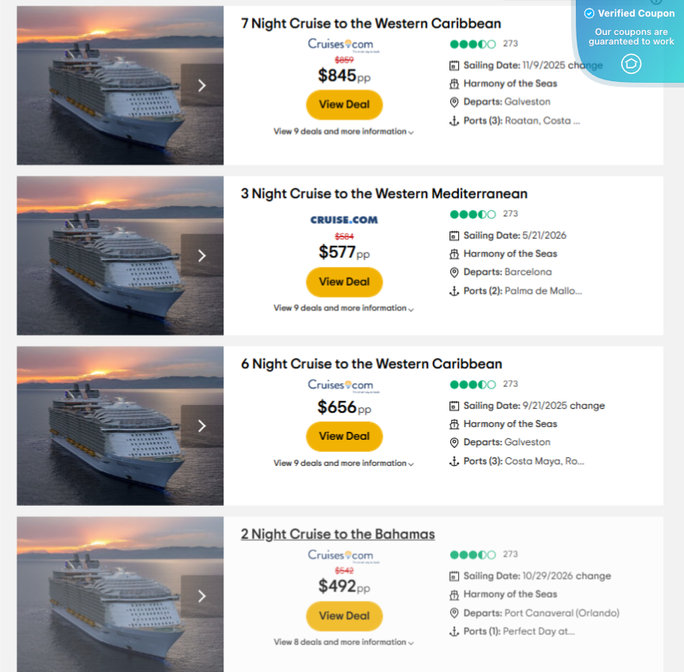
Task: Expand 'View 9 deals' under the $845 cruise
Action: [344, 131]
